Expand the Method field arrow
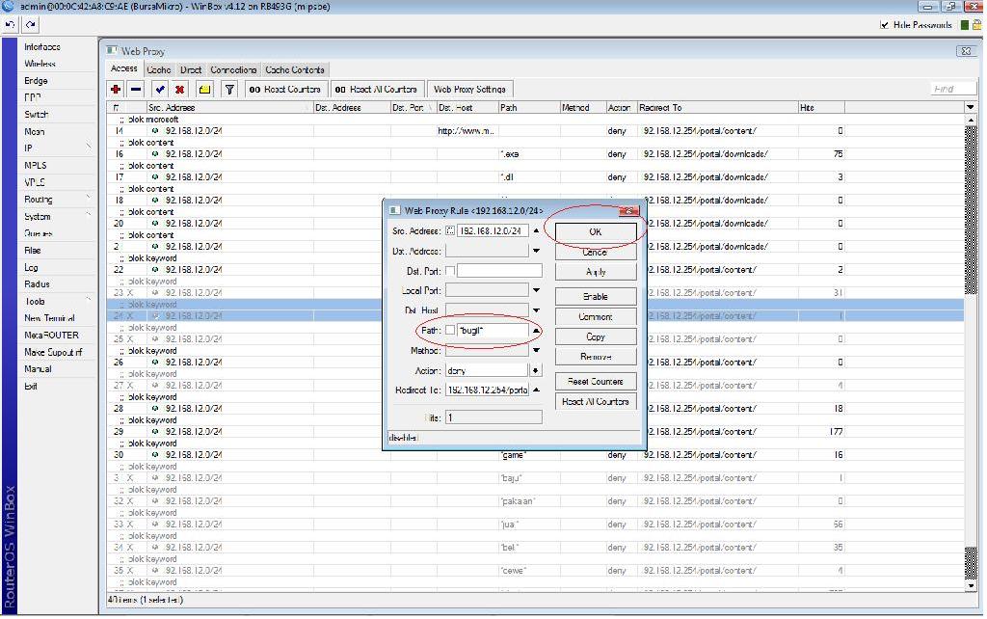The width and height of the screenshot is (987, 619). click(x=536, y=351)
